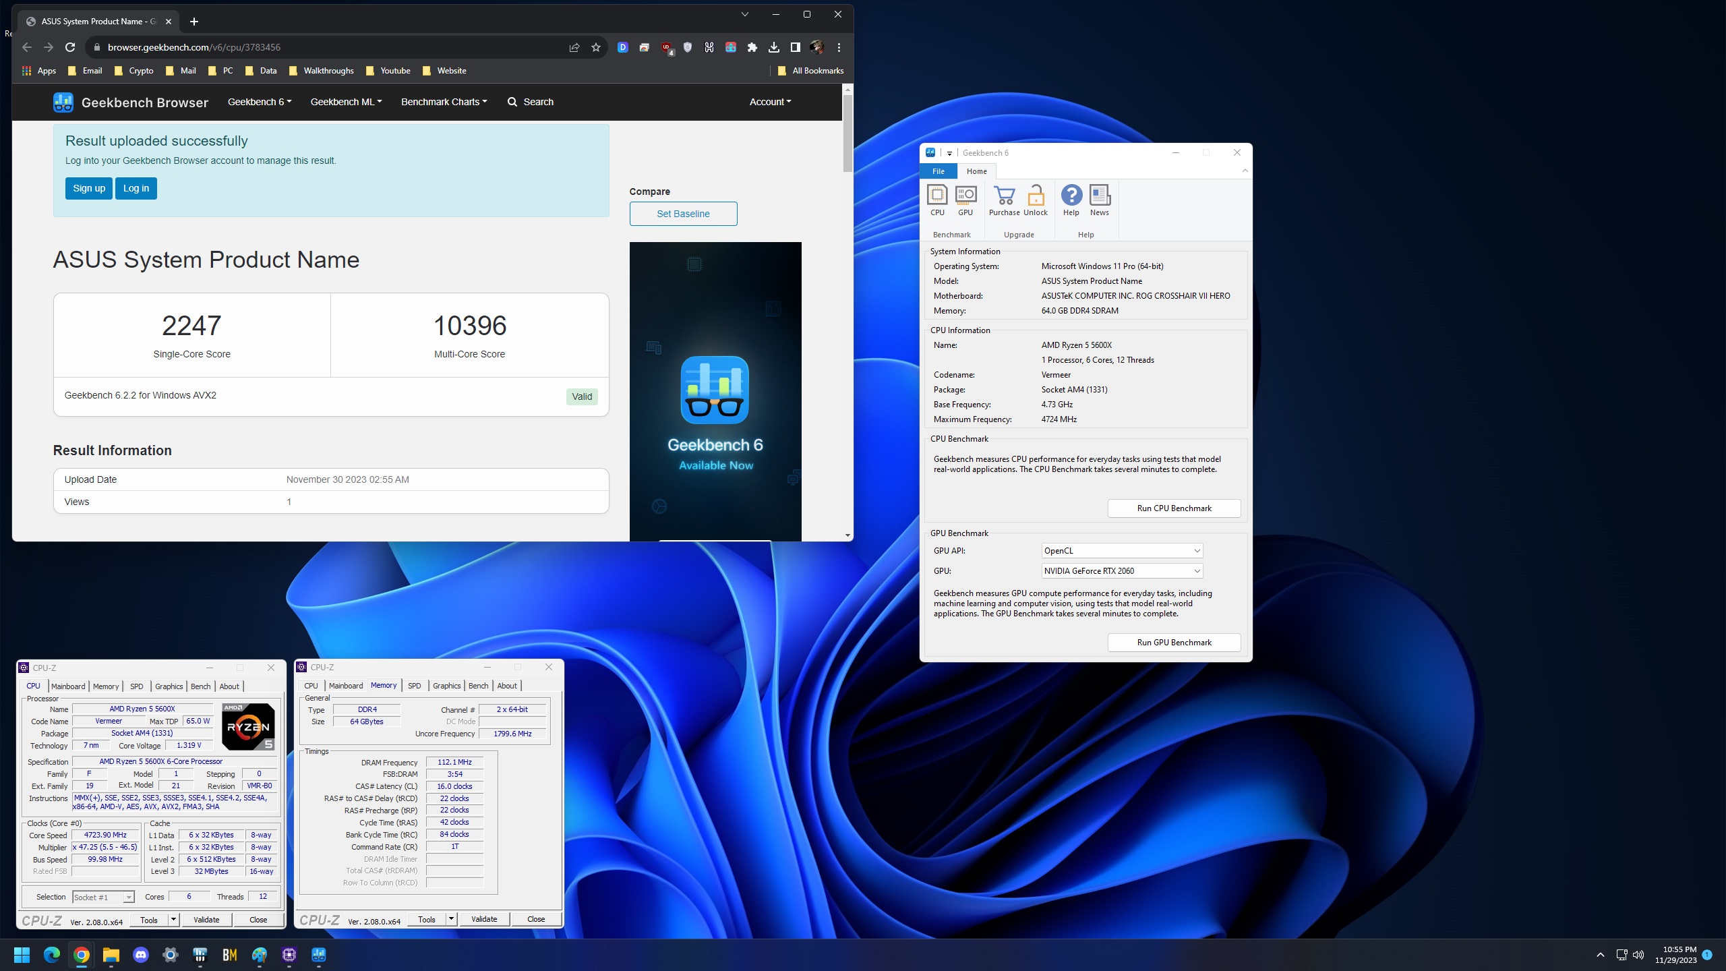This screenshot has height=971, width=1726.
Task: Open Chrome tab search chevron
Action: coord(745,14)
